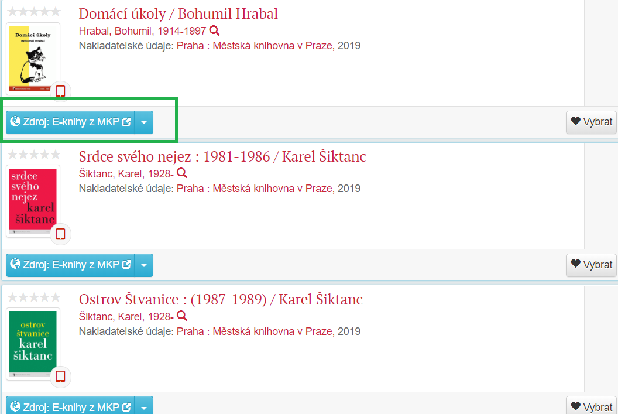Click e-book tablet icon on Ostrov Štvanice cover
Viewport: 618px width, 414px height.
pos(60,377)
